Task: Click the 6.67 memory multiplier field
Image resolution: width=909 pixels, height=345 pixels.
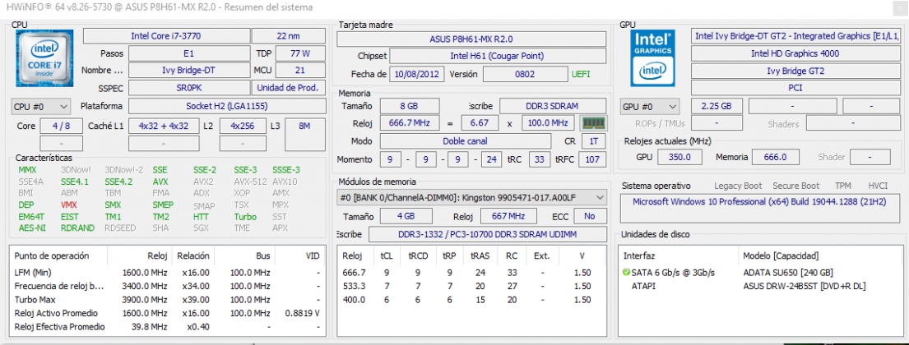Action: [480, 123]
